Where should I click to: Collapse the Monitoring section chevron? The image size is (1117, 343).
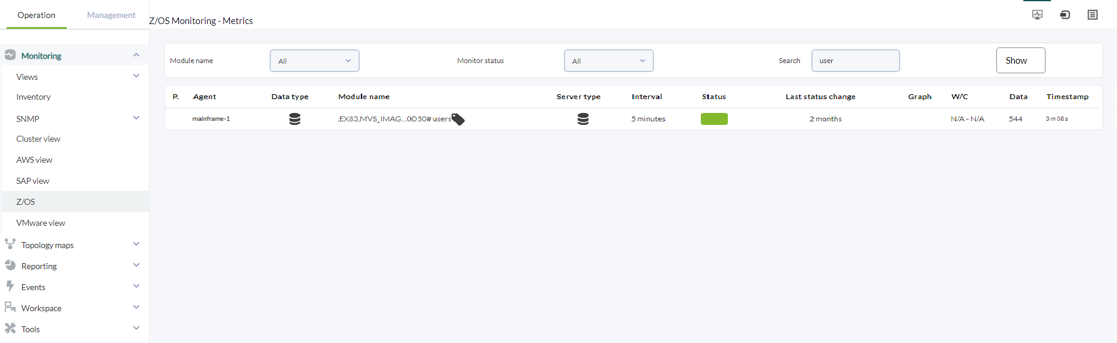pyautogui.click(x=136, y=55)
